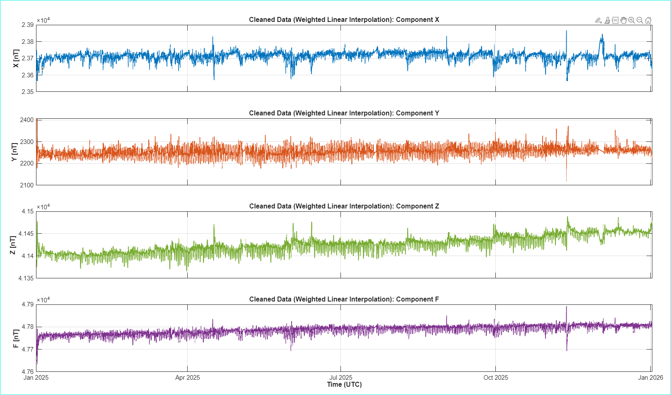
Task: Activate the Zoom In magnifier
Action: (632, 20)
